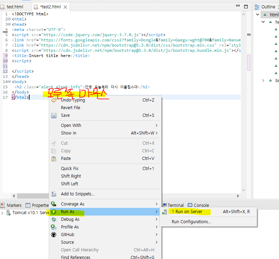Click the overview ruler marker near line 5
Viewport: 279px width, 259px height.
click(x=249, y=34)
